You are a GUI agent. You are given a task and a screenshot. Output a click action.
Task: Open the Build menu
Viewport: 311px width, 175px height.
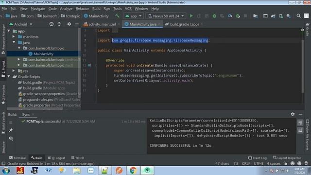coord(96,9)
